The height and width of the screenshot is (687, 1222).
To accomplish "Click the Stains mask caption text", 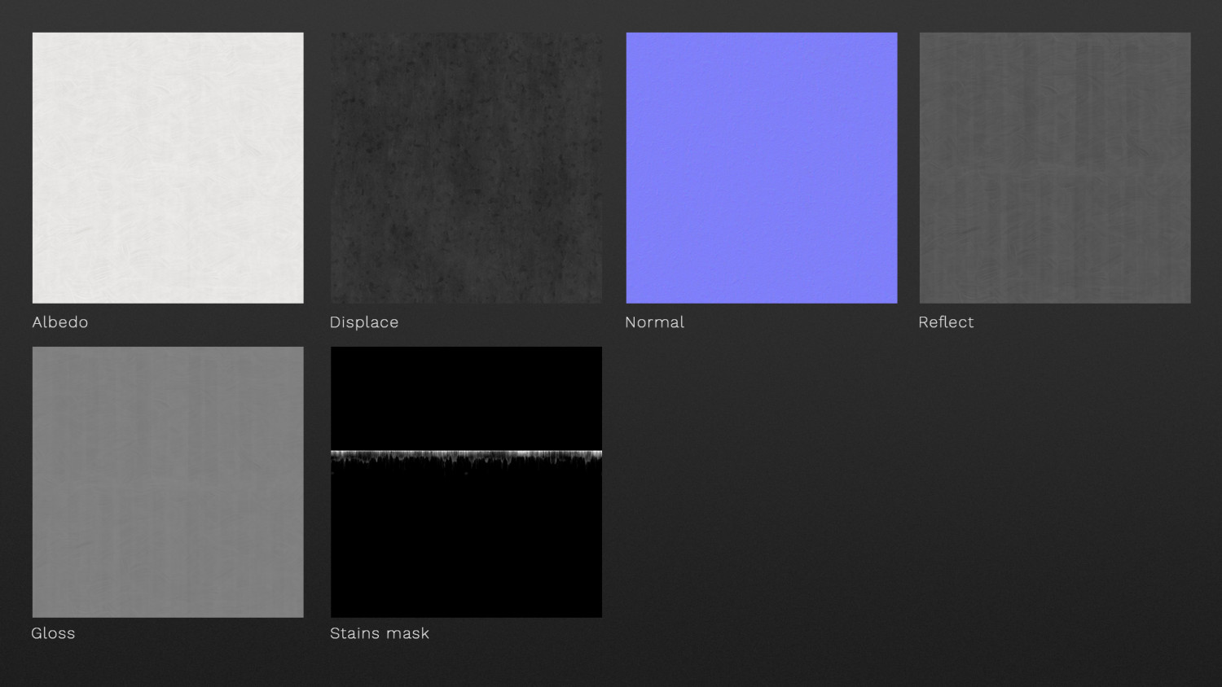I will pyautogui.click(x=380, y=633).
